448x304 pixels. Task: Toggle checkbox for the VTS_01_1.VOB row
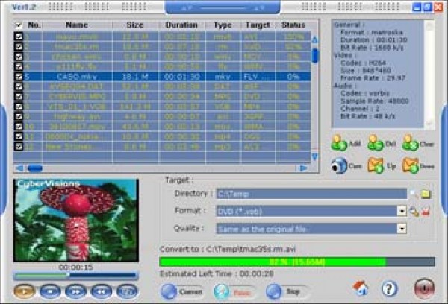tap(19, 107)
